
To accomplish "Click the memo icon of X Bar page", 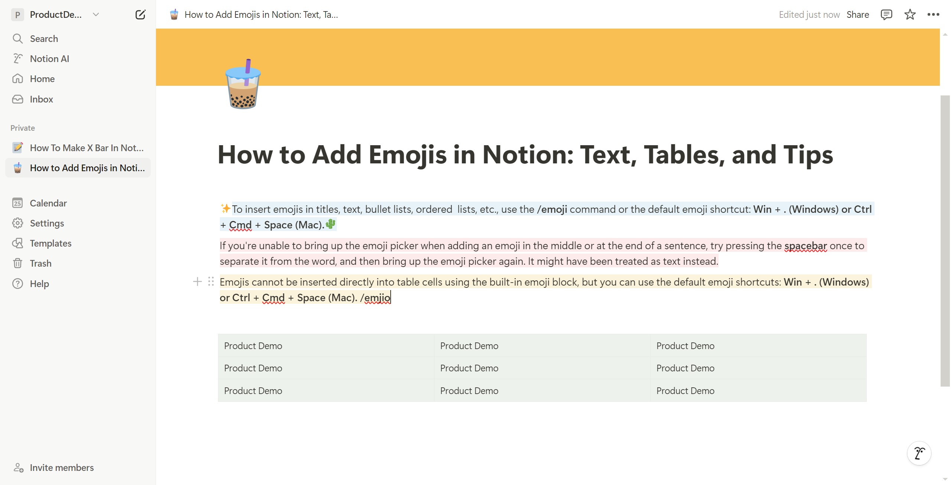I will 17,148.
